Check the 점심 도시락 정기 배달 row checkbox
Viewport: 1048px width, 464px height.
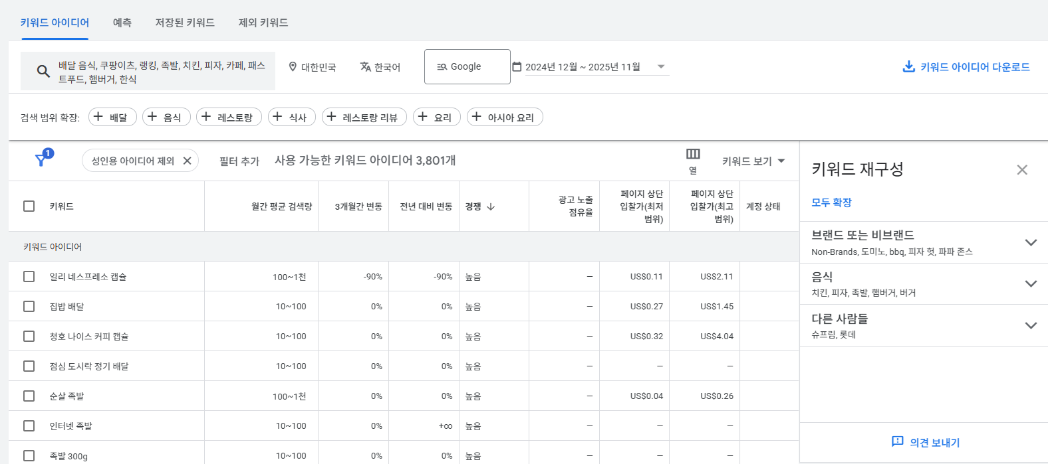29,366
